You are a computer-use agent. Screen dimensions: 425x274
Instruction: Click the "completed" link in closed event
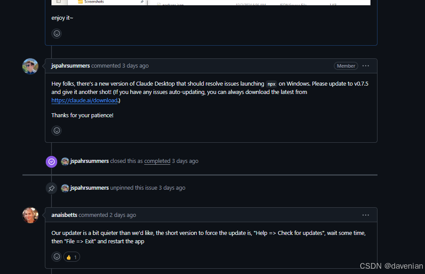tap(157, 161)
